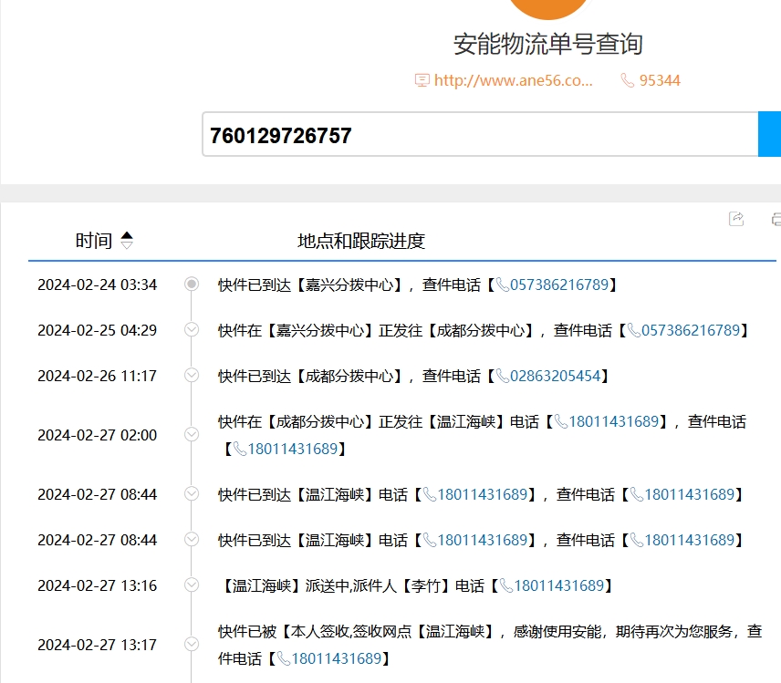Image resolution: width=781 pixels, height=683 pixels.
Task: Click timestamp 2024-02-24 03:34
Action: pos(97,285)
